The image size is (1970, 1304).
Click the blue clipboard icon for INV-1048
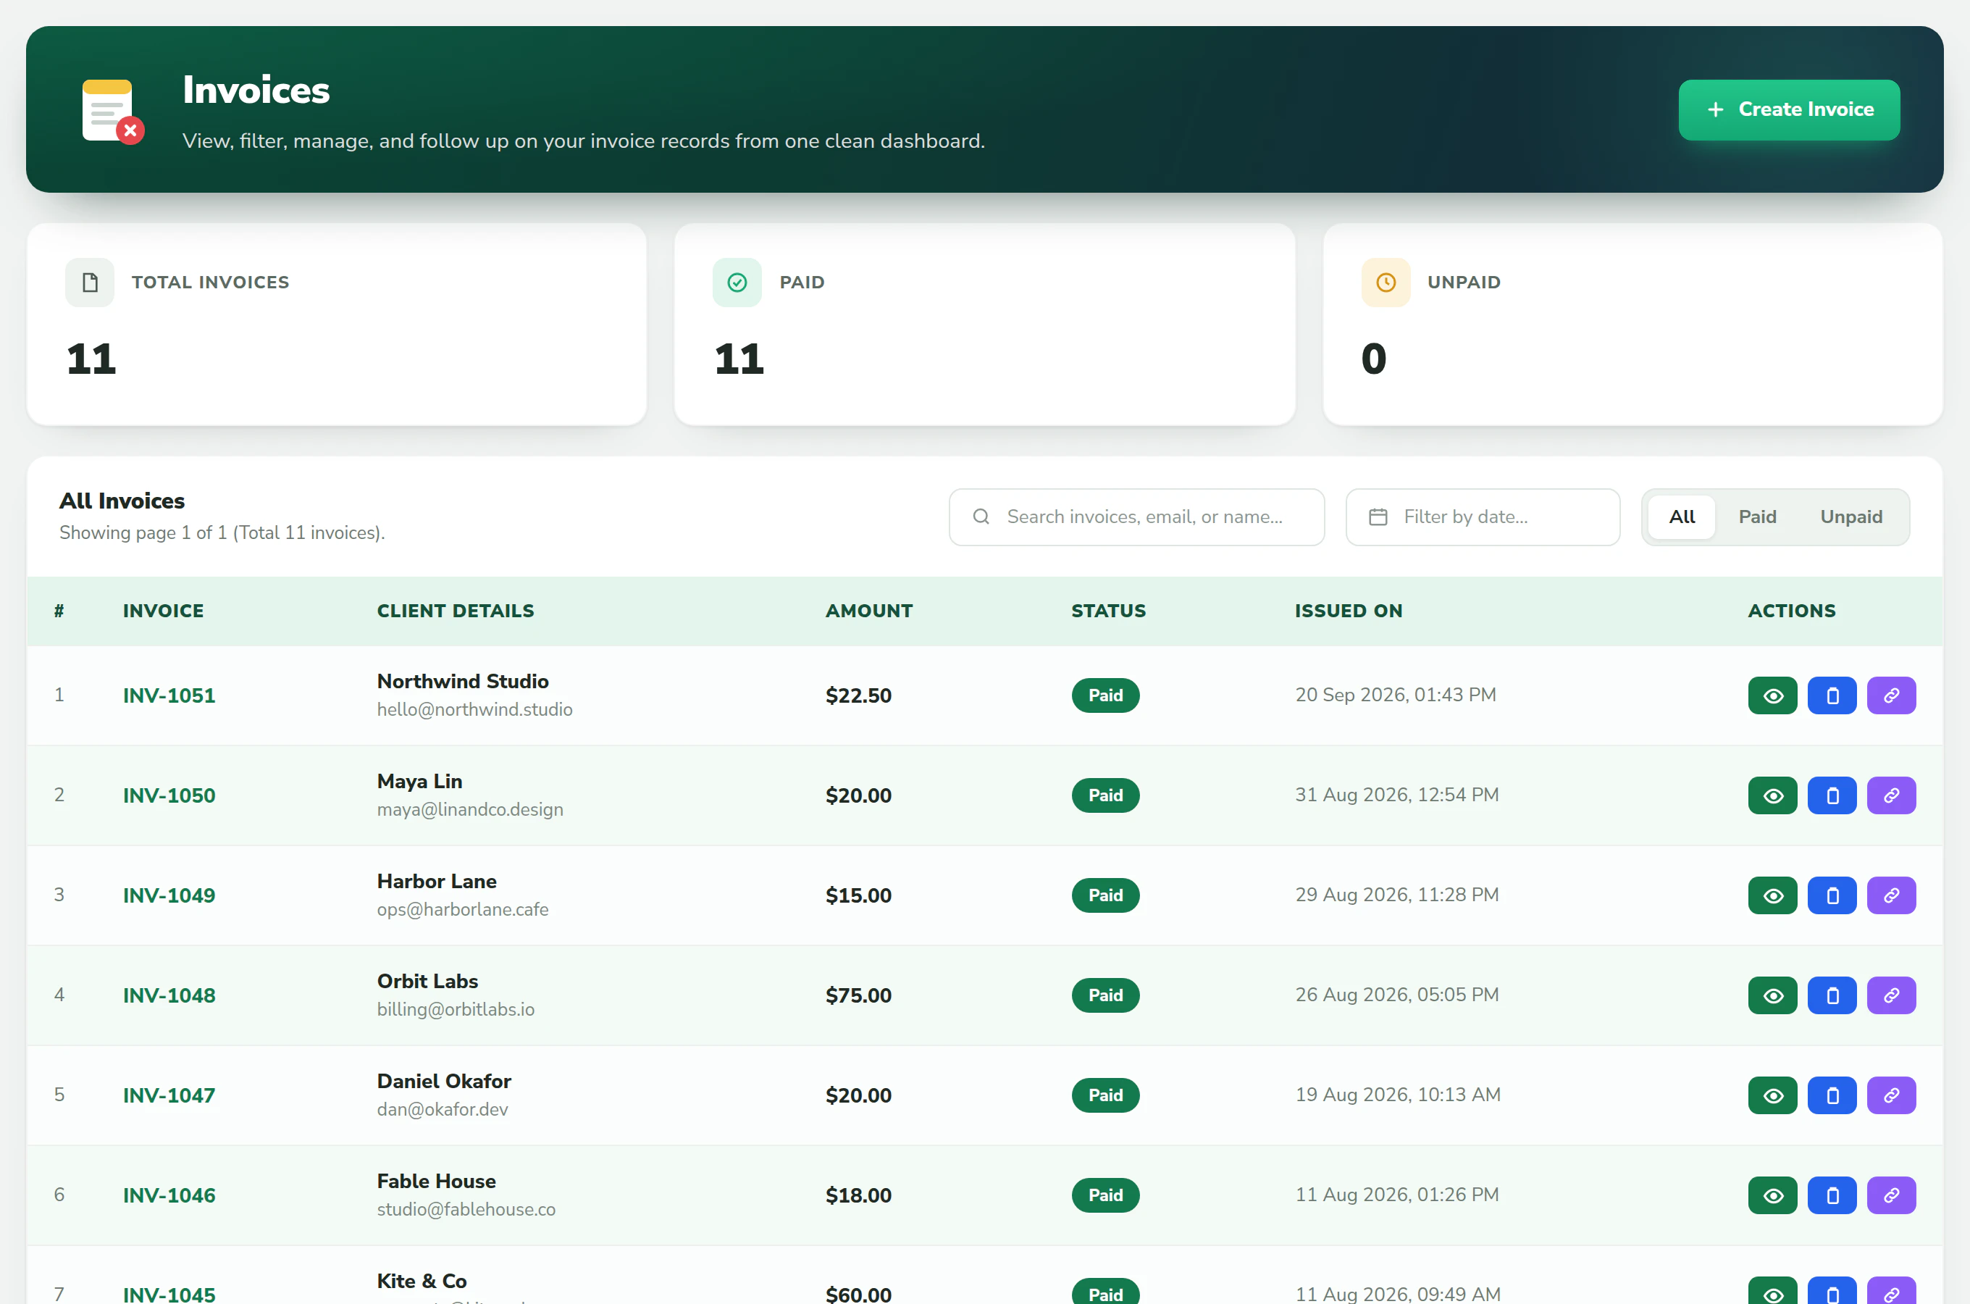1832,995
